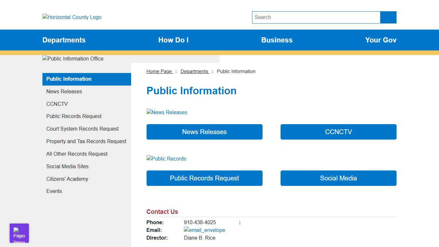This screenshot has width=439, height=247.
Task: Type in the Search input field
Action: (316, 17)
